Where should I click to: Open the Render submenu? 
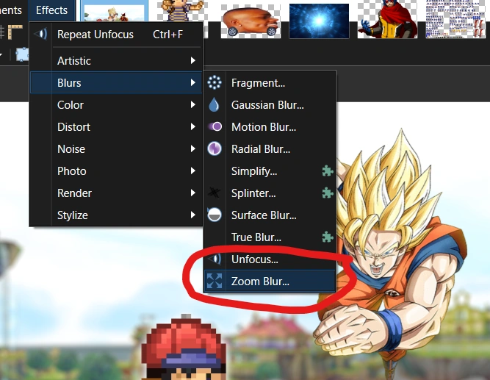(x=116, y=193)
